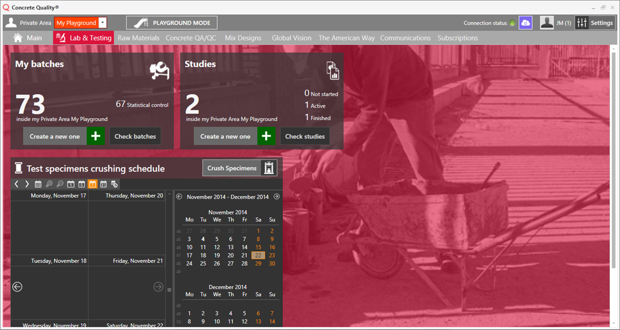Switch schedule to work week view (5) icon

[82, 184]
